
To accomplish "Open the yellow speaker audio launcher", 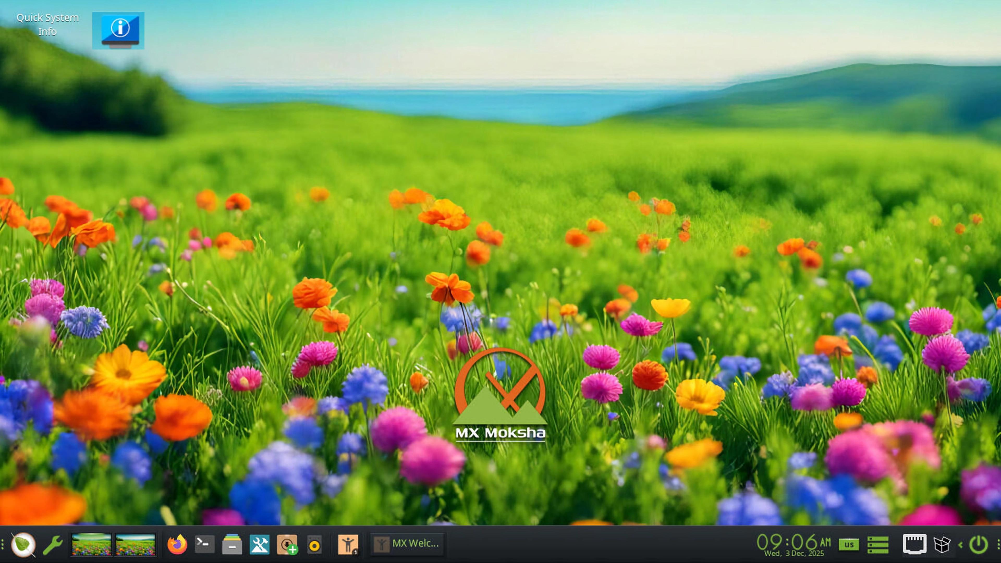I will pyautogui.click(x=314, y=544).
